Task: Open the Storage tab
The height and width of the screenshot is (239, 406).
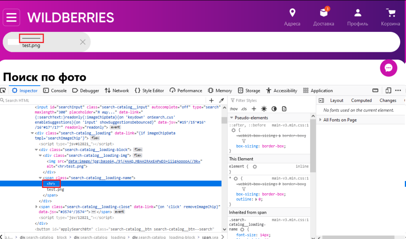Action: pos(249,90)
